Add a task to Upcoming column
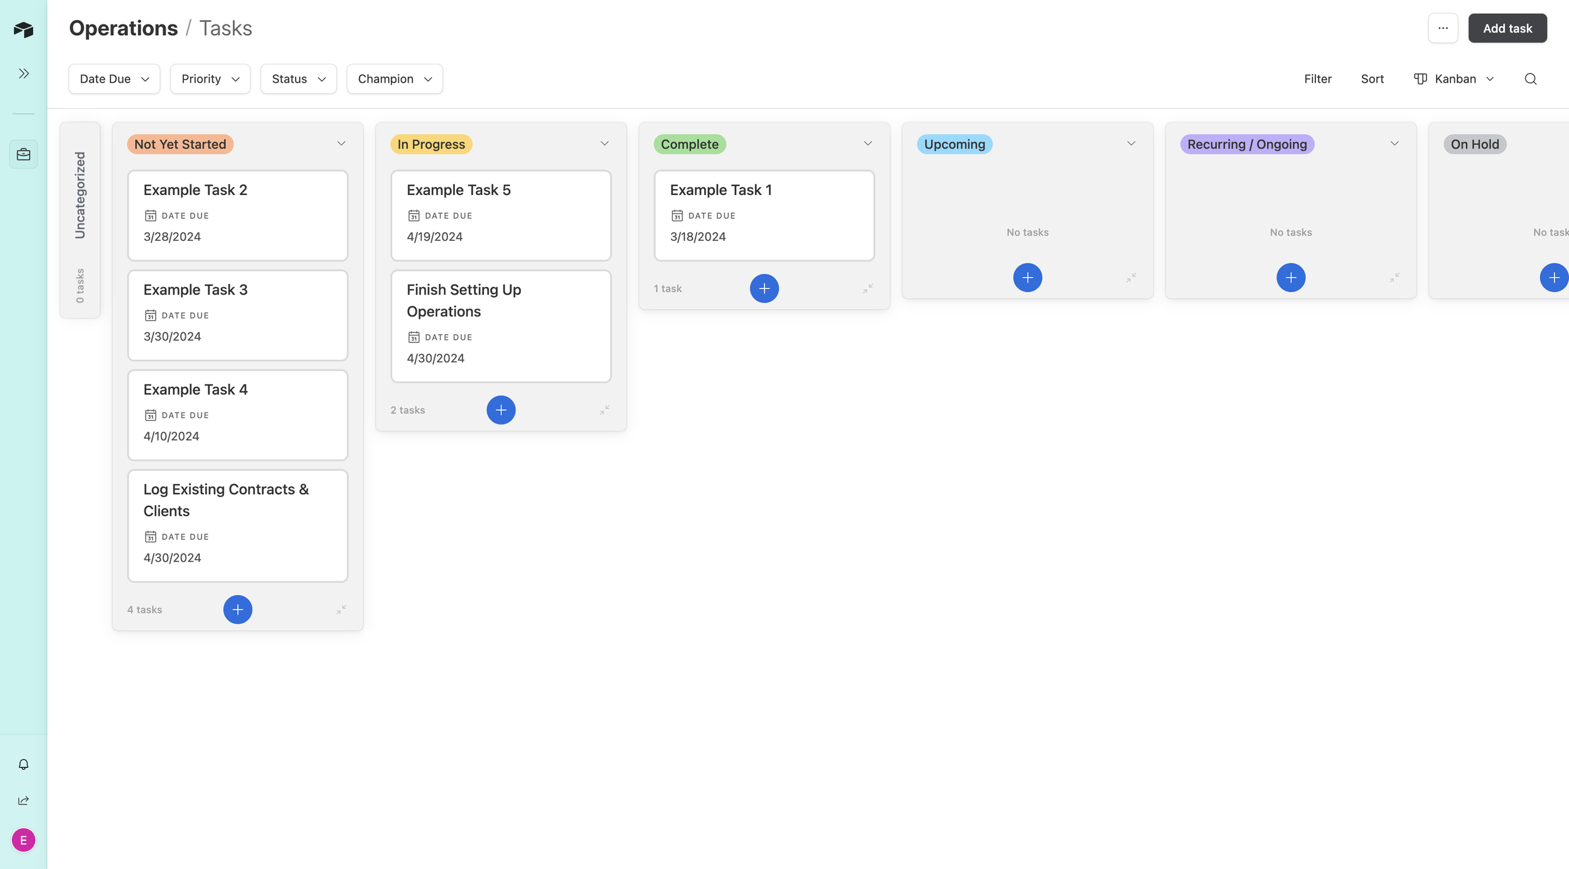 click(1027, 278)
